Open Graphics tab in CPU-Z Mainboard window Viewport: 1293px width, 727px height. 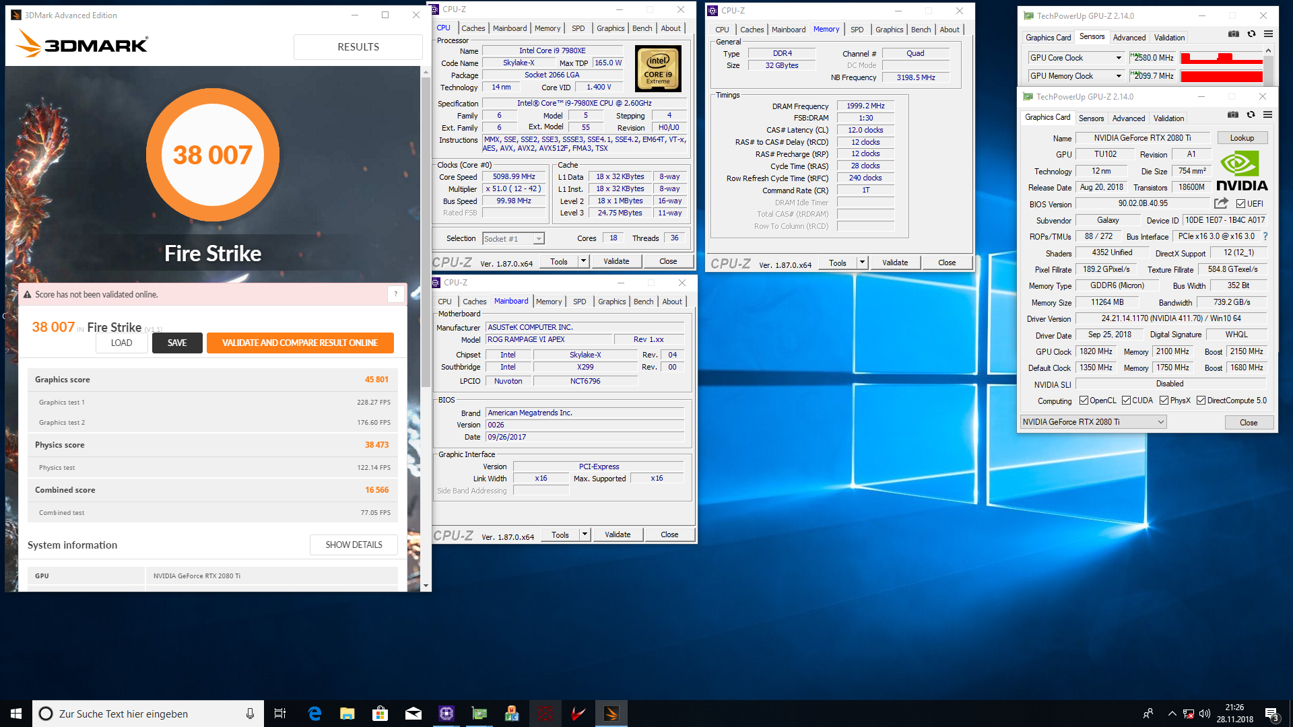tap(611, 302)
